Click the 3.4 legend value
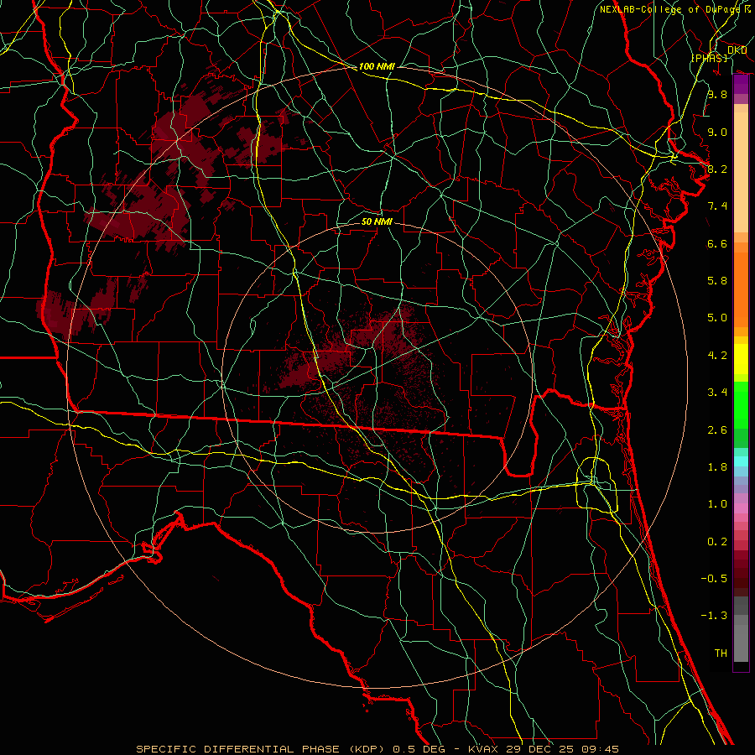This screenshot has width=755, height=755. pyautogui.click(x=717, y=393)
